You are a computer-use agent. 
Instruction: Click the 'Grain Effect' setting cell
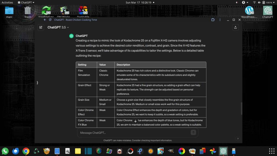click(x=86, y=89)
